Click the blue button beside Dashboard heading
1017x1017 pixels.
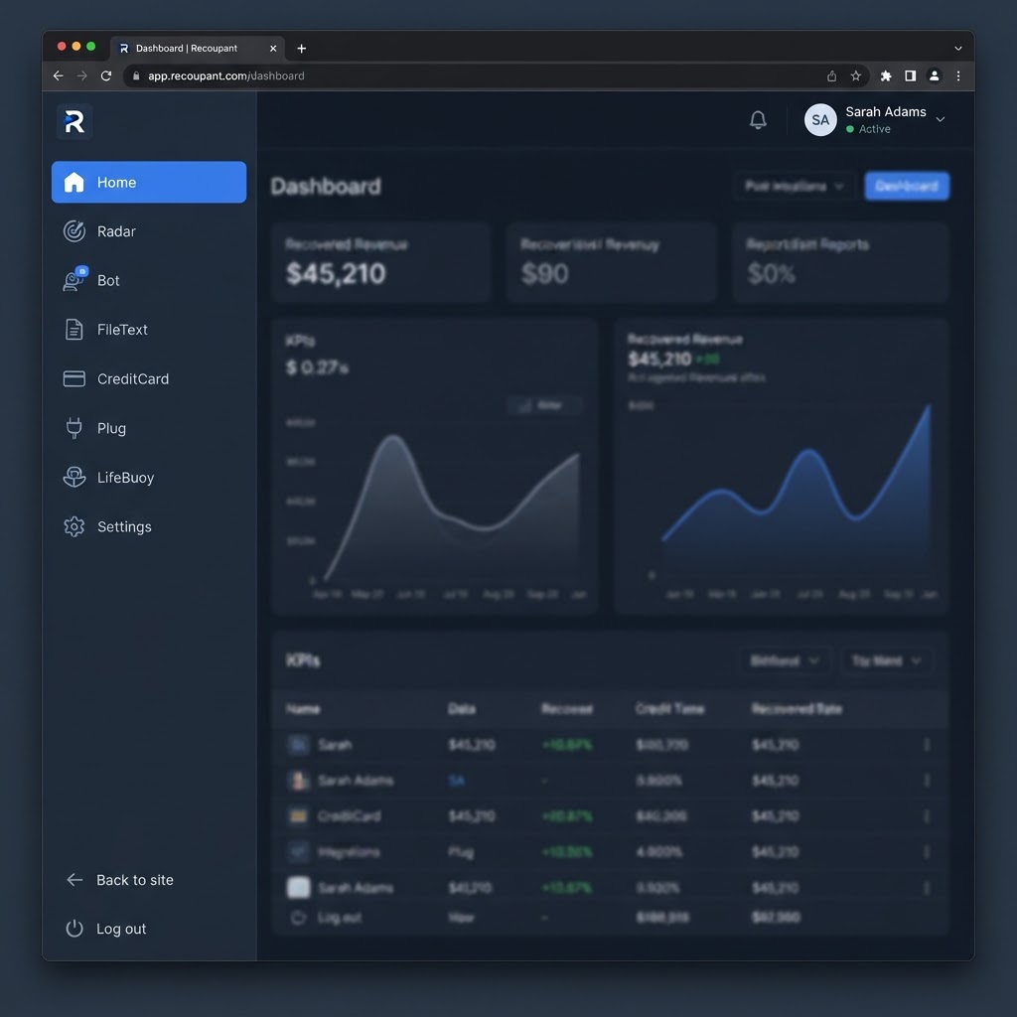[907, 186]
